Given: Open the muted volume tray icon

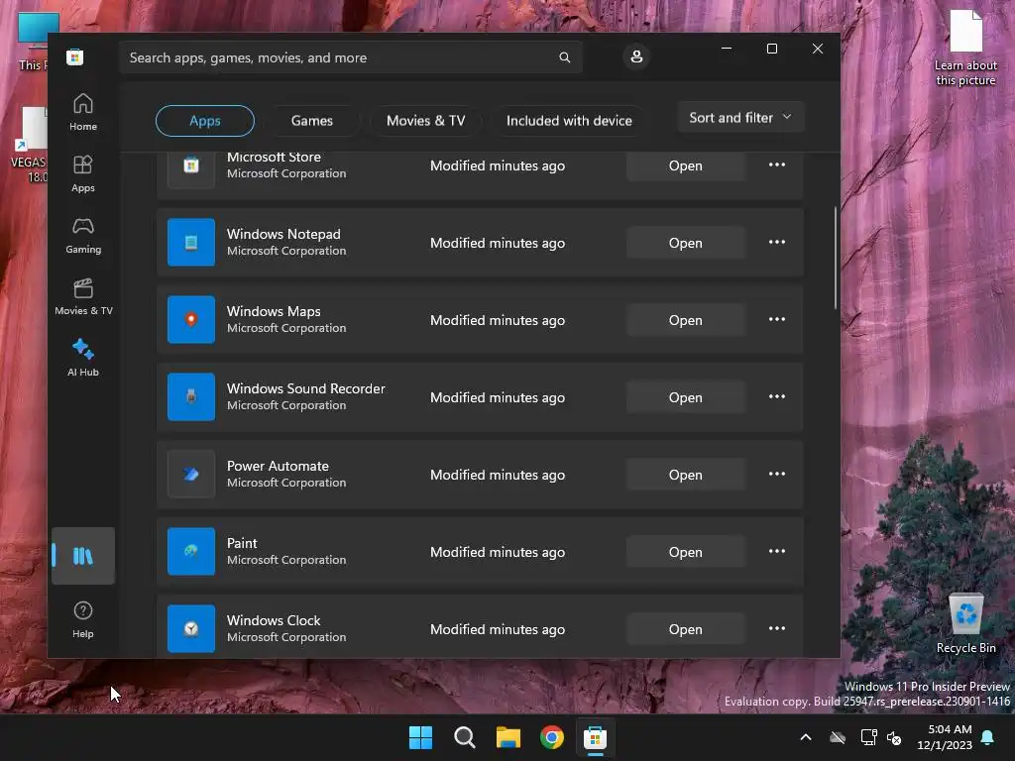Looking at the screenshot, I should [x=894, y=737].
